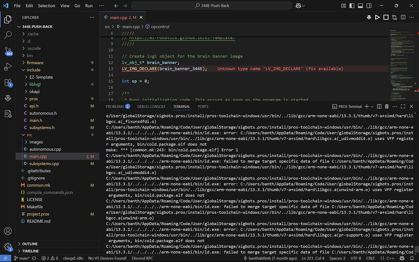Open a new terminal with the plus icon

click(x=367, y=106)
